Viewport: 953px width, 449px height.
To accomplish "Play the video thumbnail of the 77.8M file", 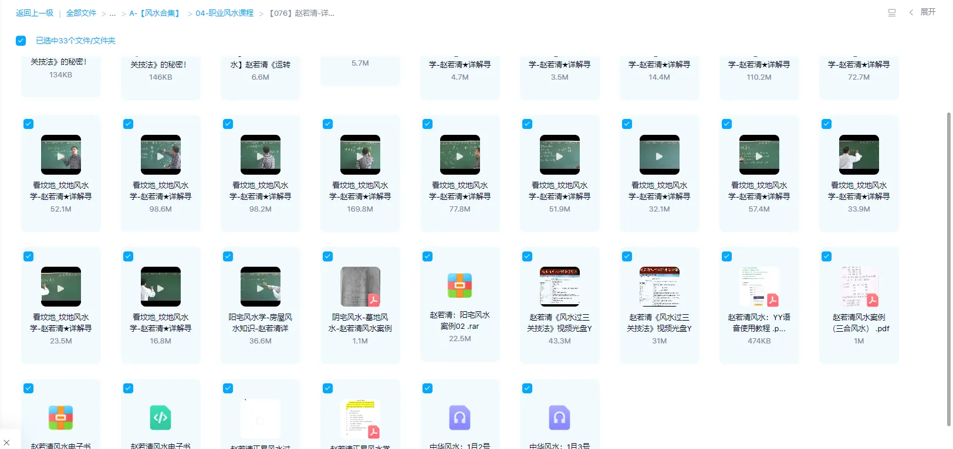I will click(460, 155).
